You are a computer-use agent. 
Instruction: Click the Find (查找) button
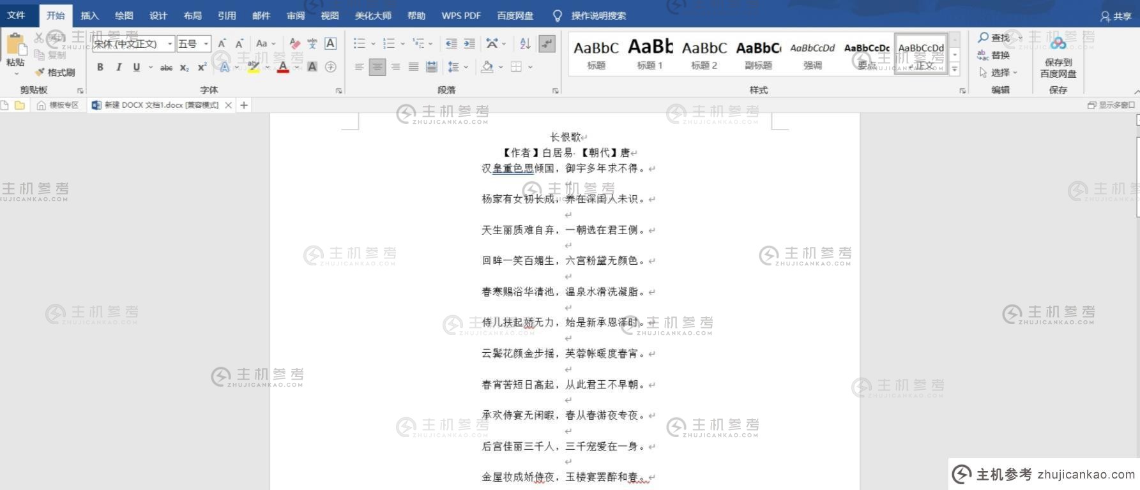click(x=994, y=38)
